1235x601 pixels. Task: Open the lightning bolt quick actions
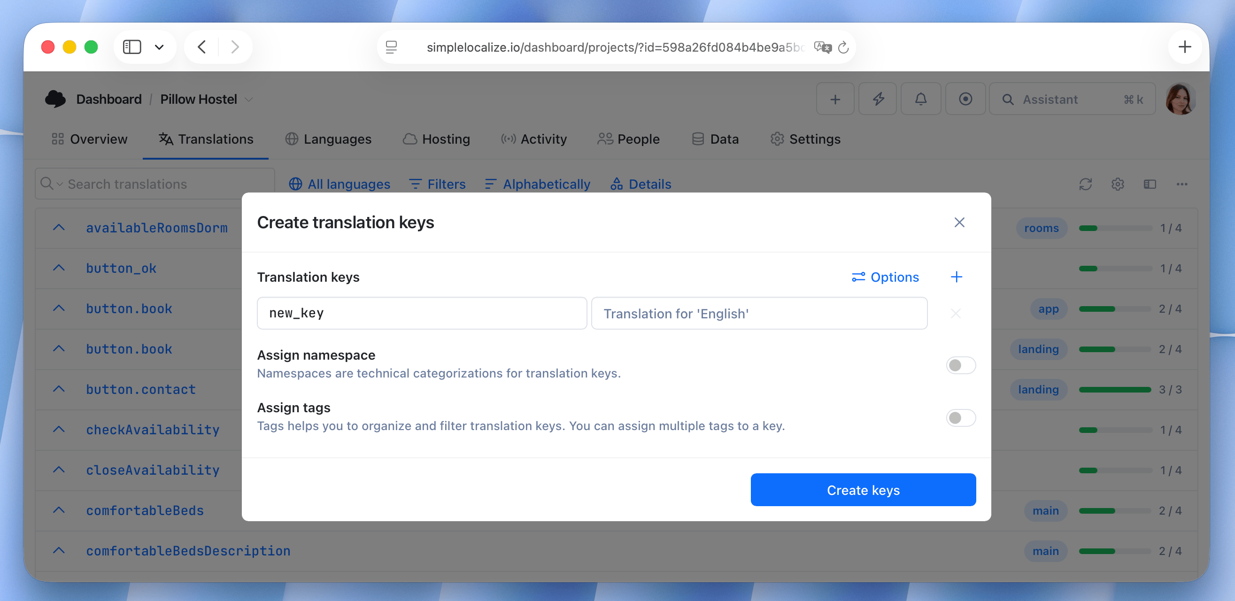(x=878, y=99)
